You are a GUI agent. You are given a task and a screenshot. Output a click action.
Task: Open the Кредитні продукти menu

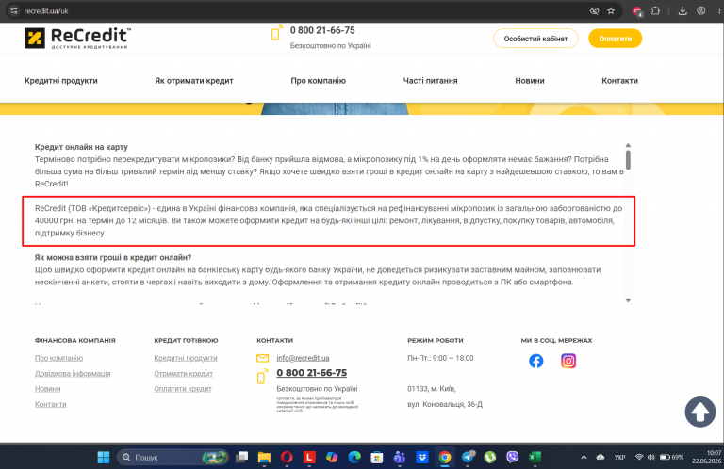(x=61, y=81)
